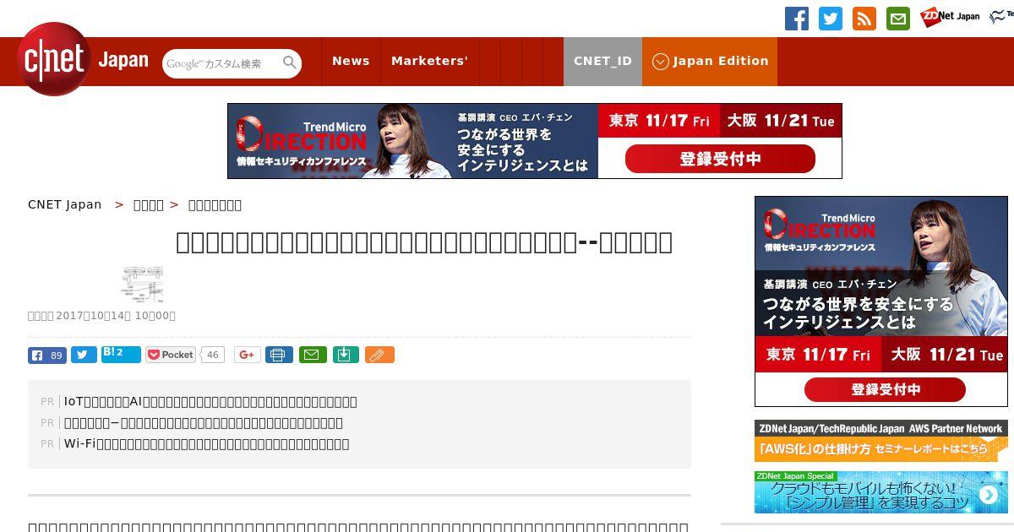Click the red registration button in sidebar Trend Micro ad
Screen dimensions: 1014x532
[885, 389]
